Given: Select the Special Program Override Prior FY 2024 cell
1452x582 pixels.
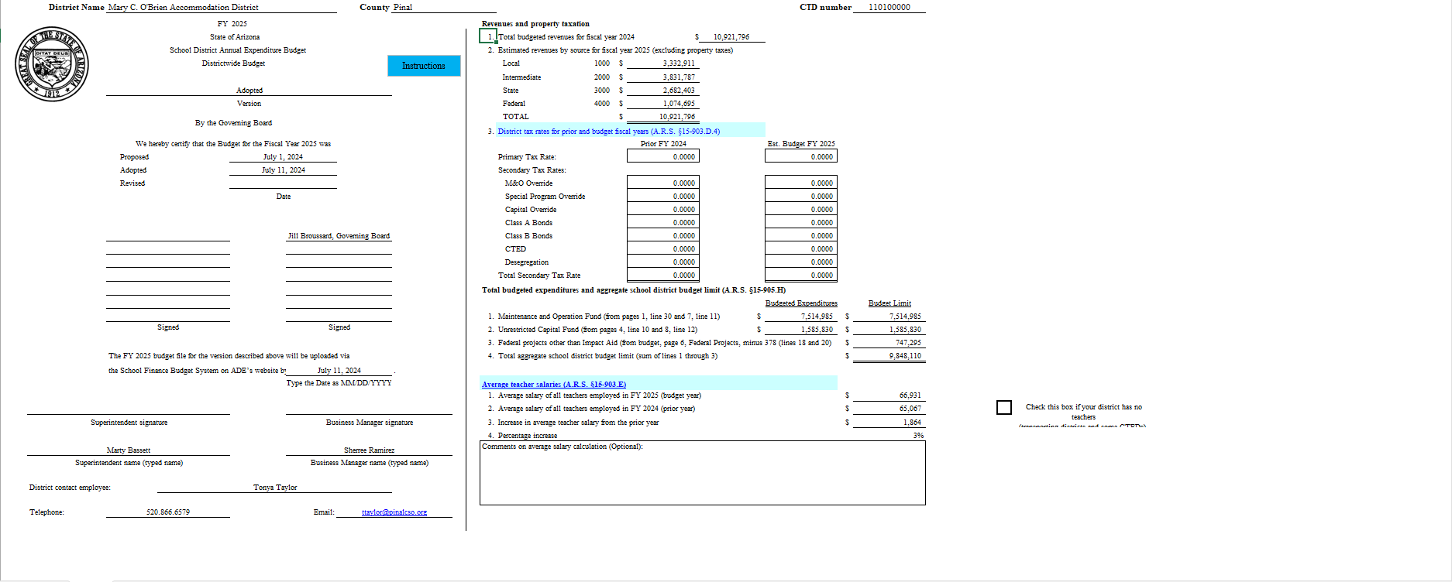Looking at the screenshot, I should click(x=662, y=196).
